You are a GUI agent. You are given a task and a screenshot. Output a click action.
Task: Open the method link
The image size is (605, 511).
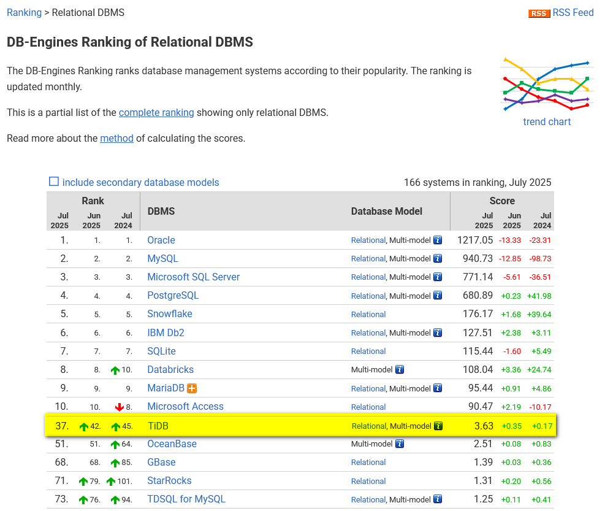tap(116, 138)
